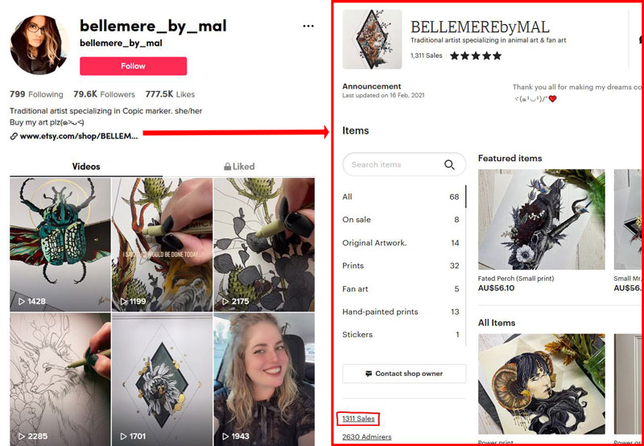This screenshot has width=644, height=446.
Task: Click the link icon beside the Etsy URL
Action: 14,136
